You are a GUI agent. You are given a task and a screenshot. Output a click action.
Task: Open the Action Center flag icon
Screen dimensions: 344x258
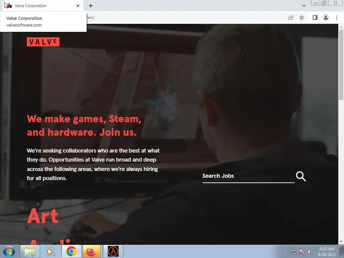point(302,252)
